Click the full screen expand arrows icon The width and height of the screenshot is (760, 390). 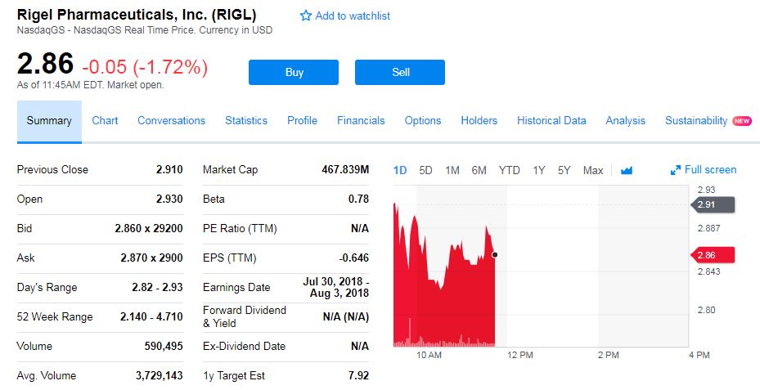point(675,170)
